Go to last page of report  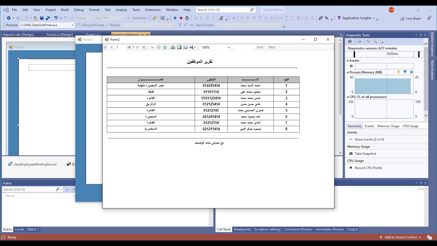pyautogui.click(x=144, y=47)
